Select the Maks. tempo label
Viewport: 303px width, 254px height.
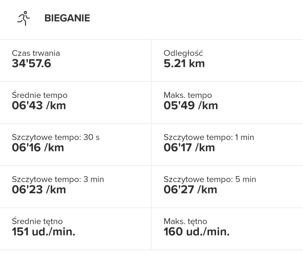[188, 95]
